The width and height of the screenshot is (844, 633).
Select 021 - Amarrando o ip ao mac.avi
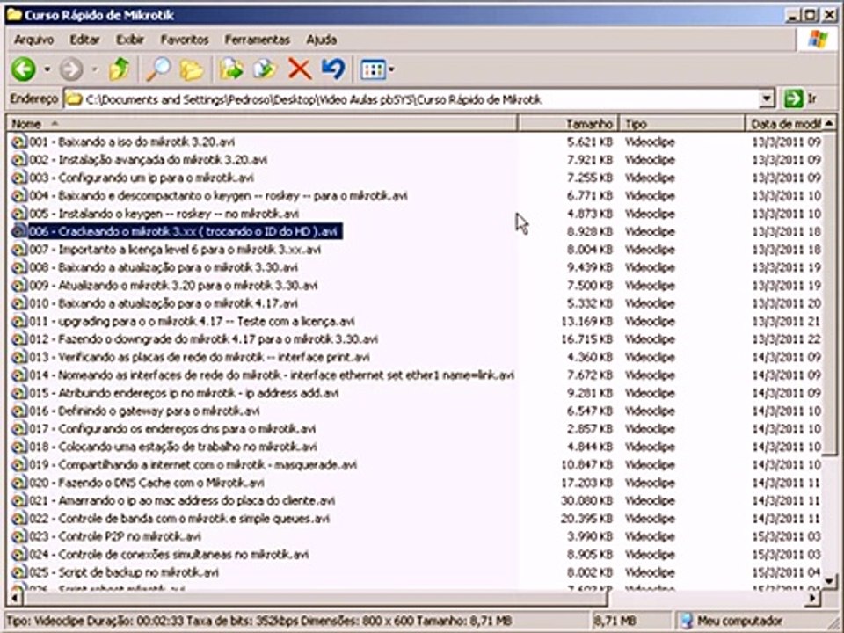click(x=183, y=500)
